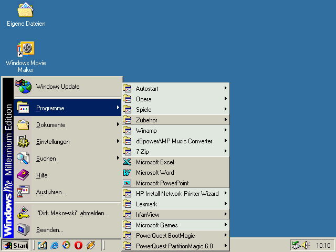Screen dimensions: 336x252
Task: Click the Windows Update globe icon
Action: (24, 86)
